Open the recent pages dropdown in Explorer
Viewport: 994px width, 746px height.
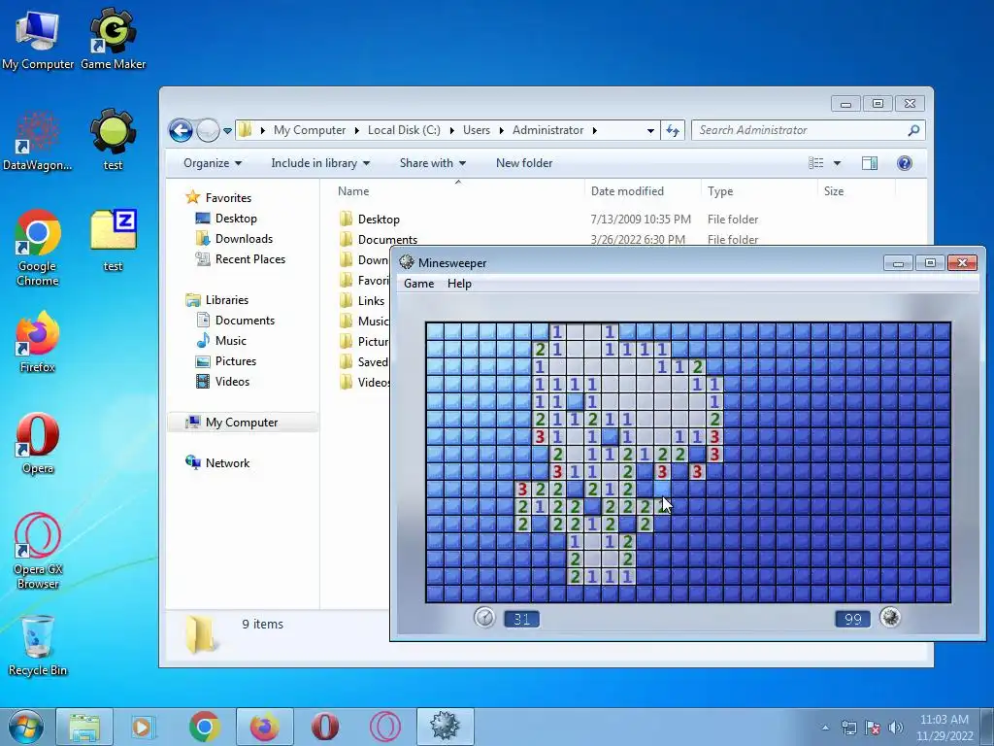coord(227,131)
